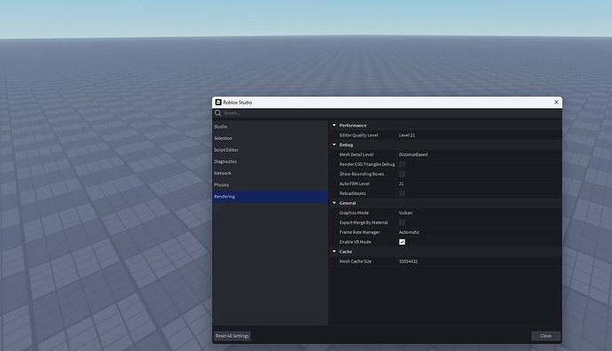The image size is (612, 351).
Task: Enable Show Bounding Boxes checkbox
Action: (402, 174)
